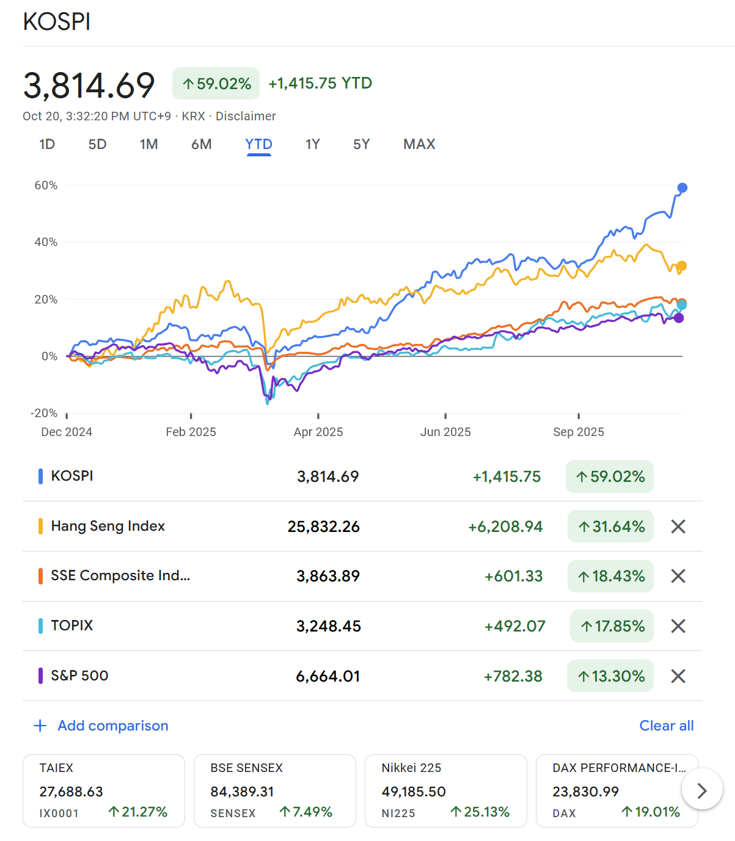Viewport: 735px width, 841px height.
Task: Open the Disclaimer link
Action: [x=246, y=116]
